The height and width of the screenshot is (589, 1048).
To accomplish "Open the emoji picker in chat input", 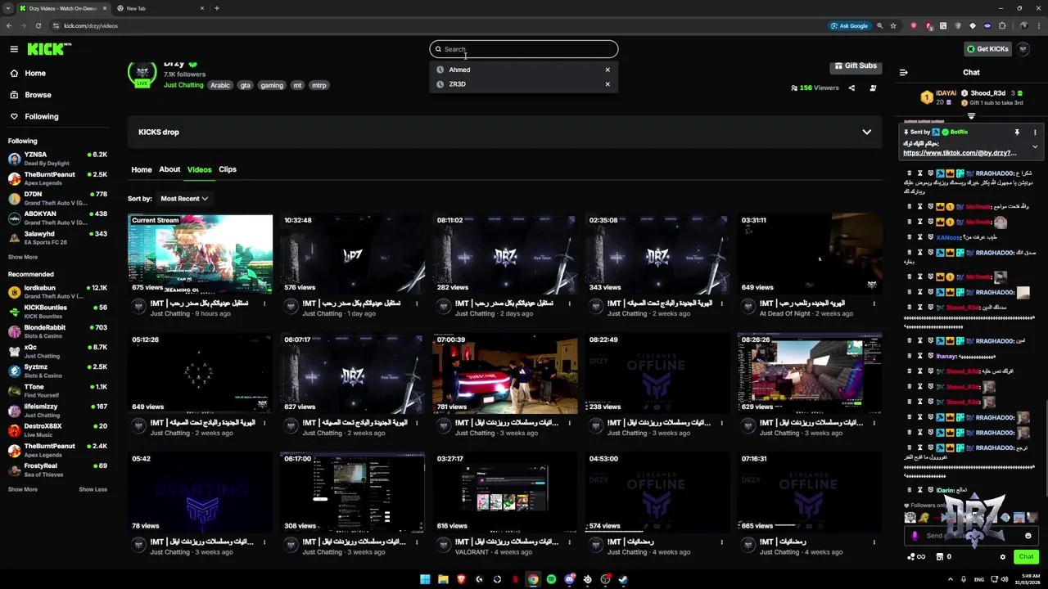I will click(x=1028, y=536).
